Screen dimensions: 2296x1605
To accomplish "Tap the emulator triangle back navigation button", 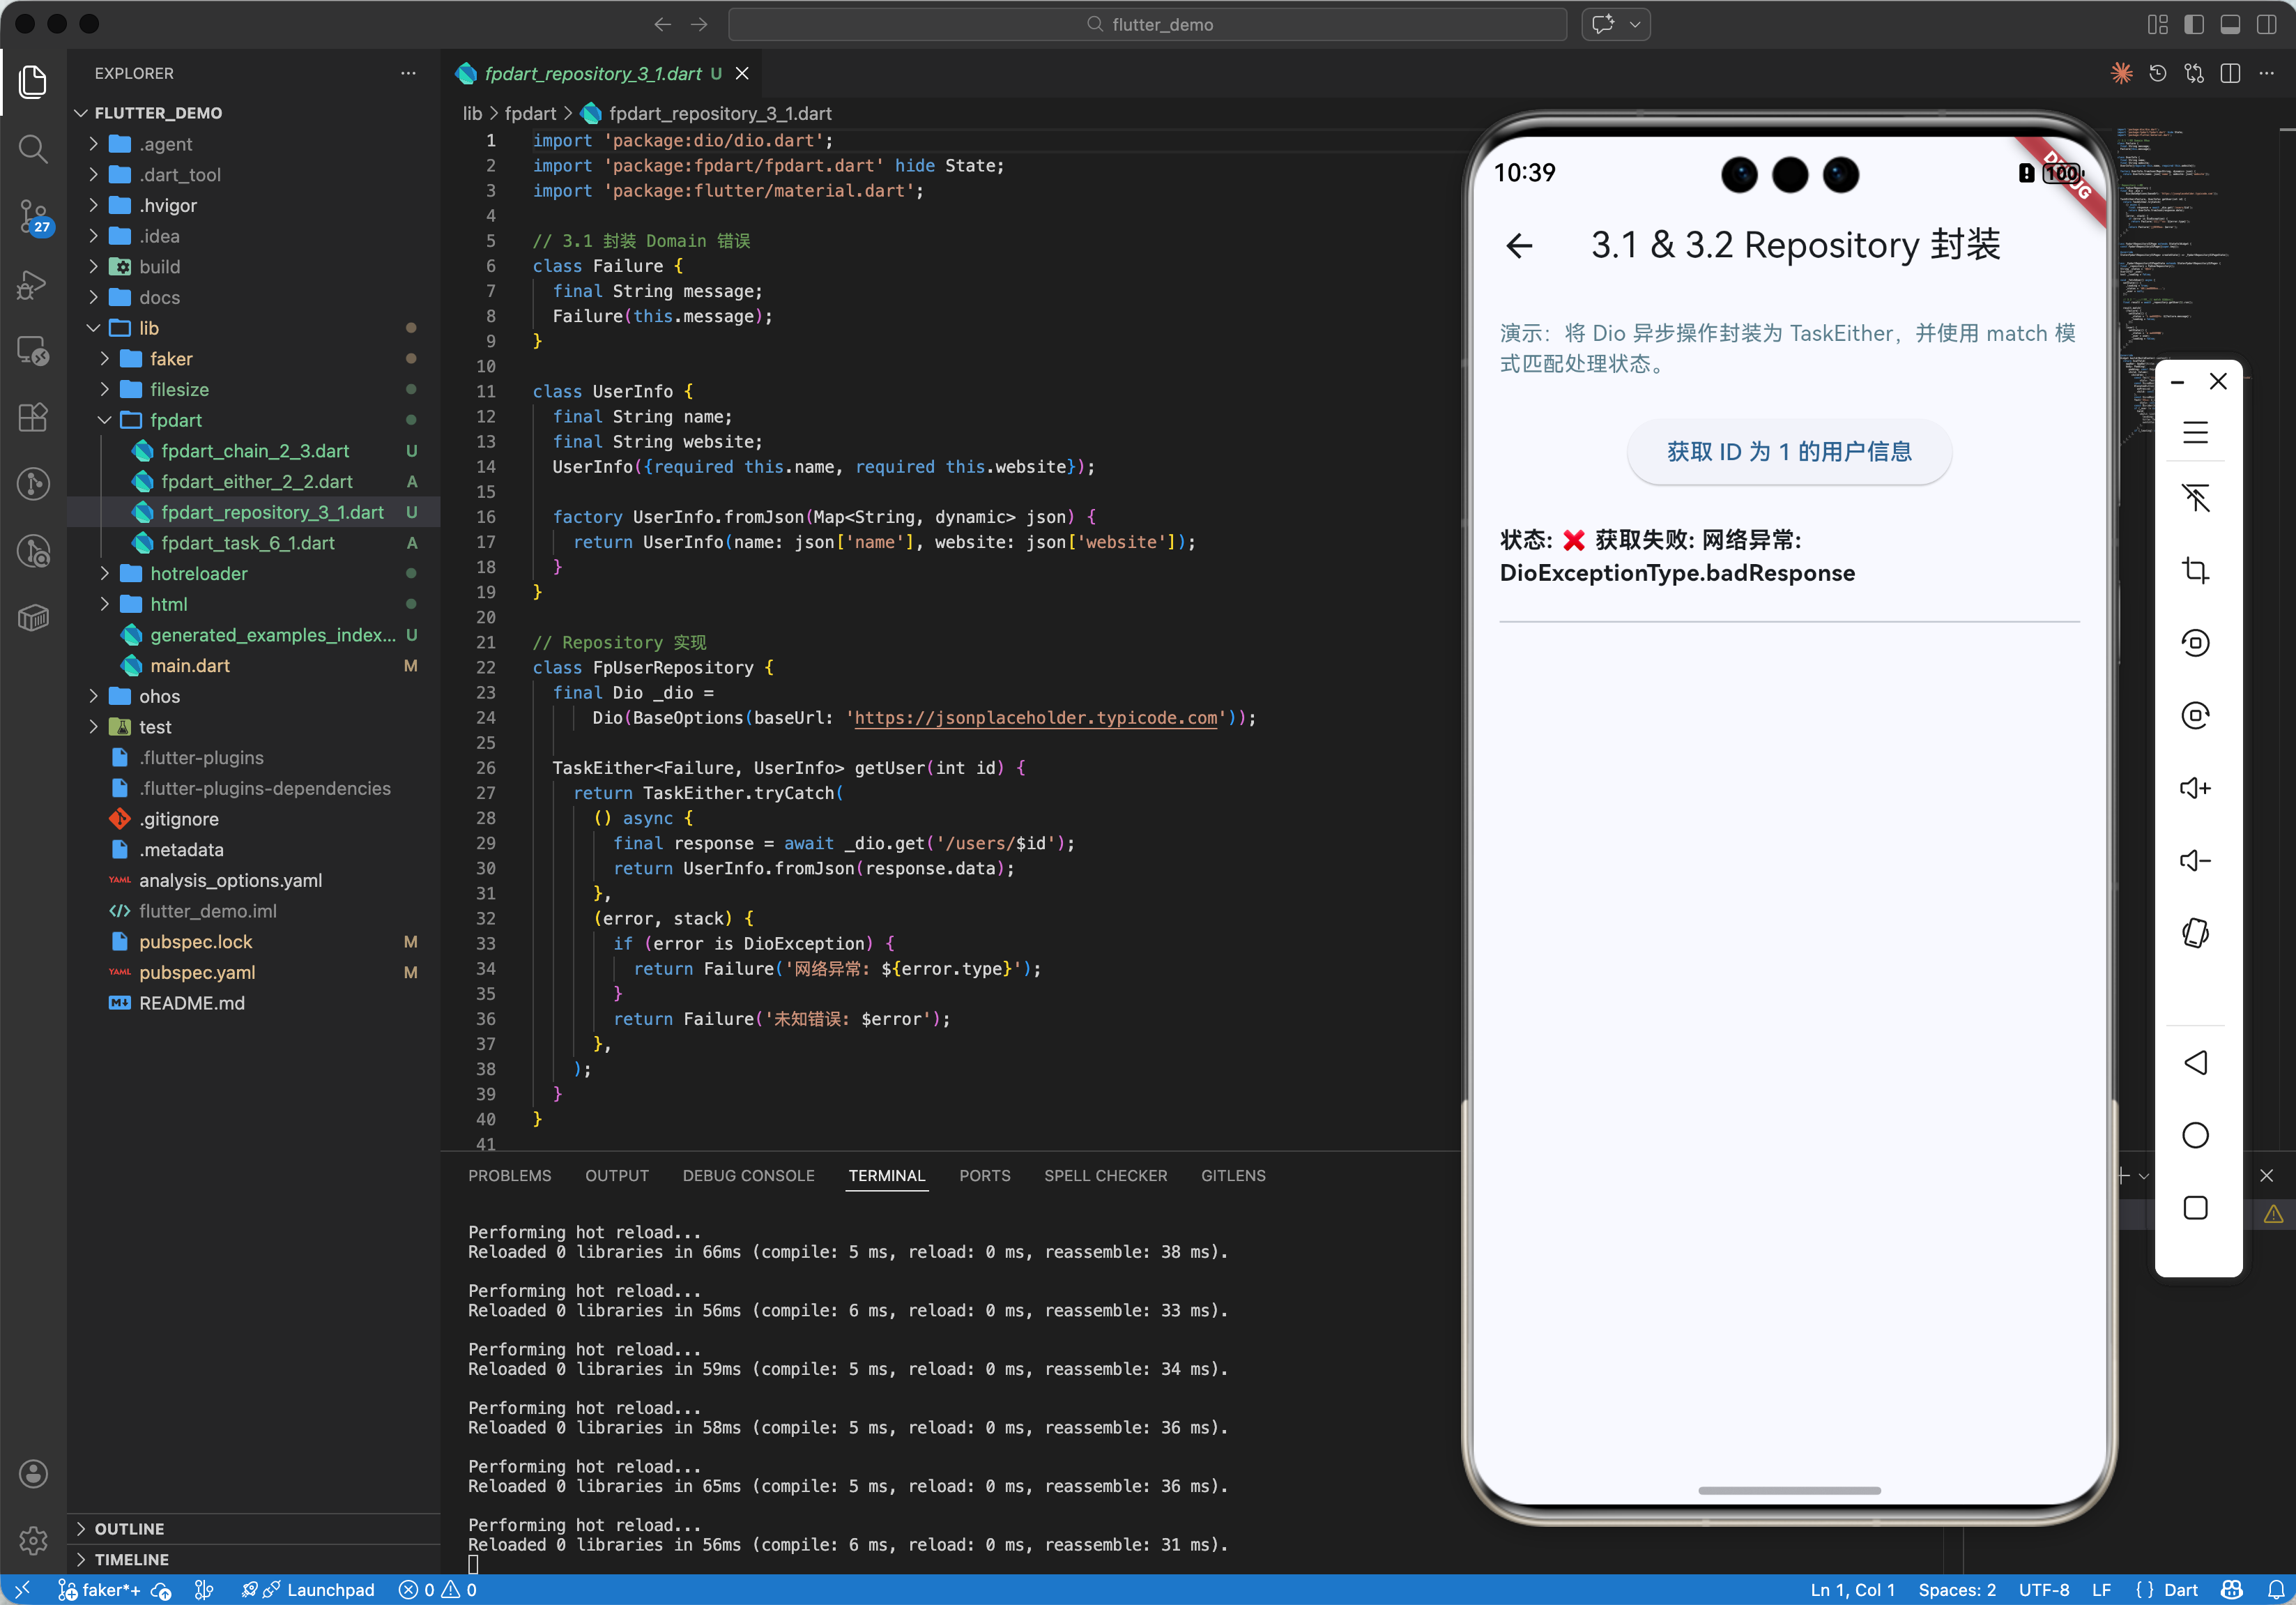I will [x=2195, y=1062].
